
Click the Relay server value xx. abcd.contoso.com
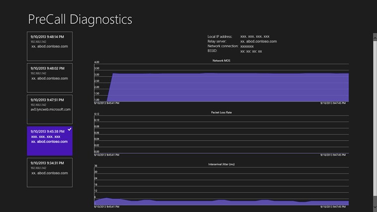coord(258,41)
